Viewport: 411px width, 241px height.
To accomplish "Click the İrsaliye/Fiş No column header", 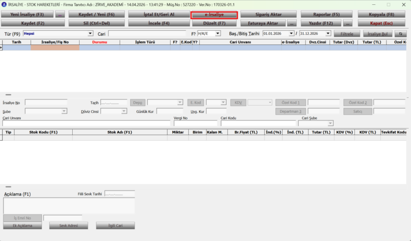I will coord(55,42).
